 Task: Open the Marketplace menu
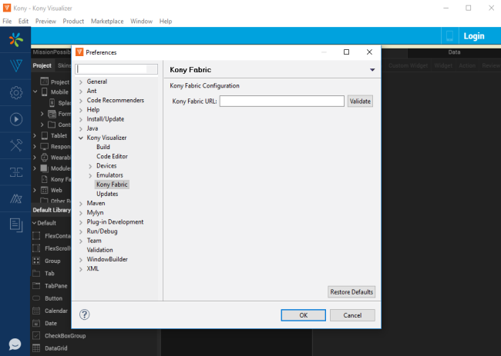click(x=107, y=22)
